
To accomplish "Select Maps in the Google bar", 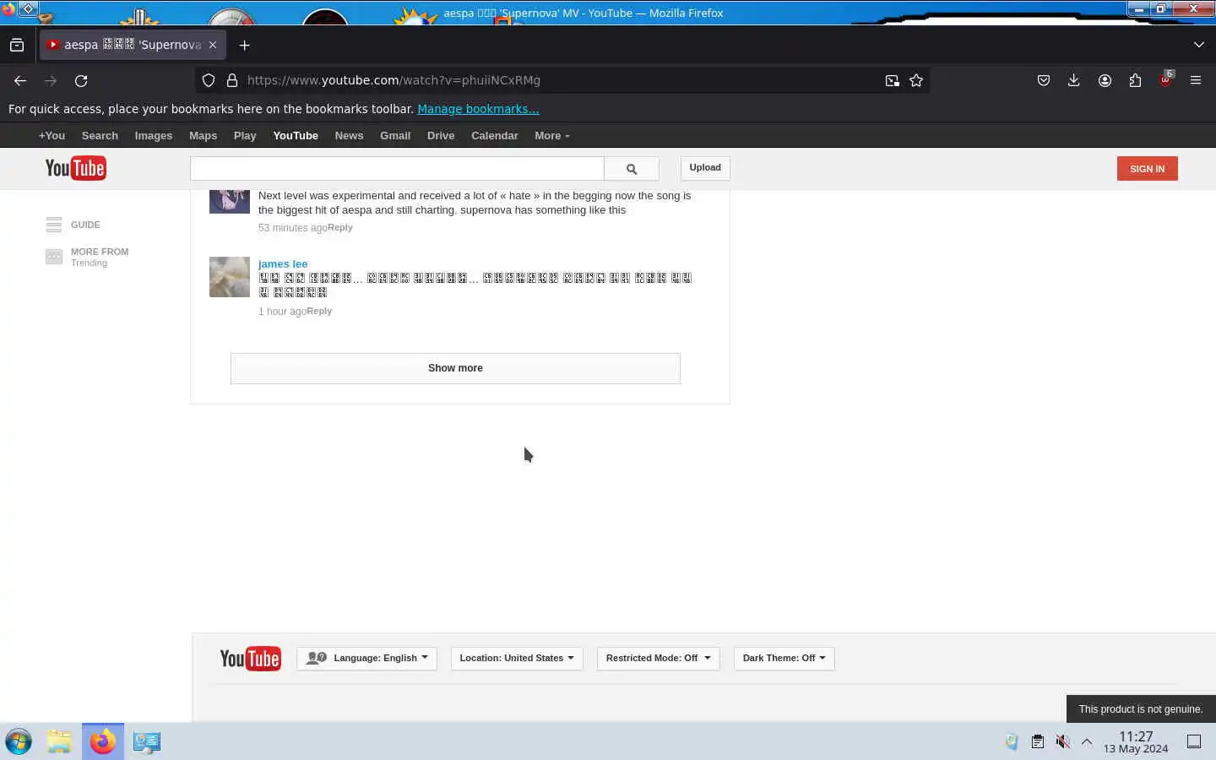I will [x=203, y=136].
